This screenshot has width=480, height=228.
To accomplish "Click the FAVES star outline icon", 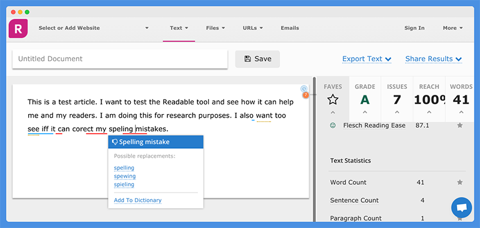I will point(333,100).
